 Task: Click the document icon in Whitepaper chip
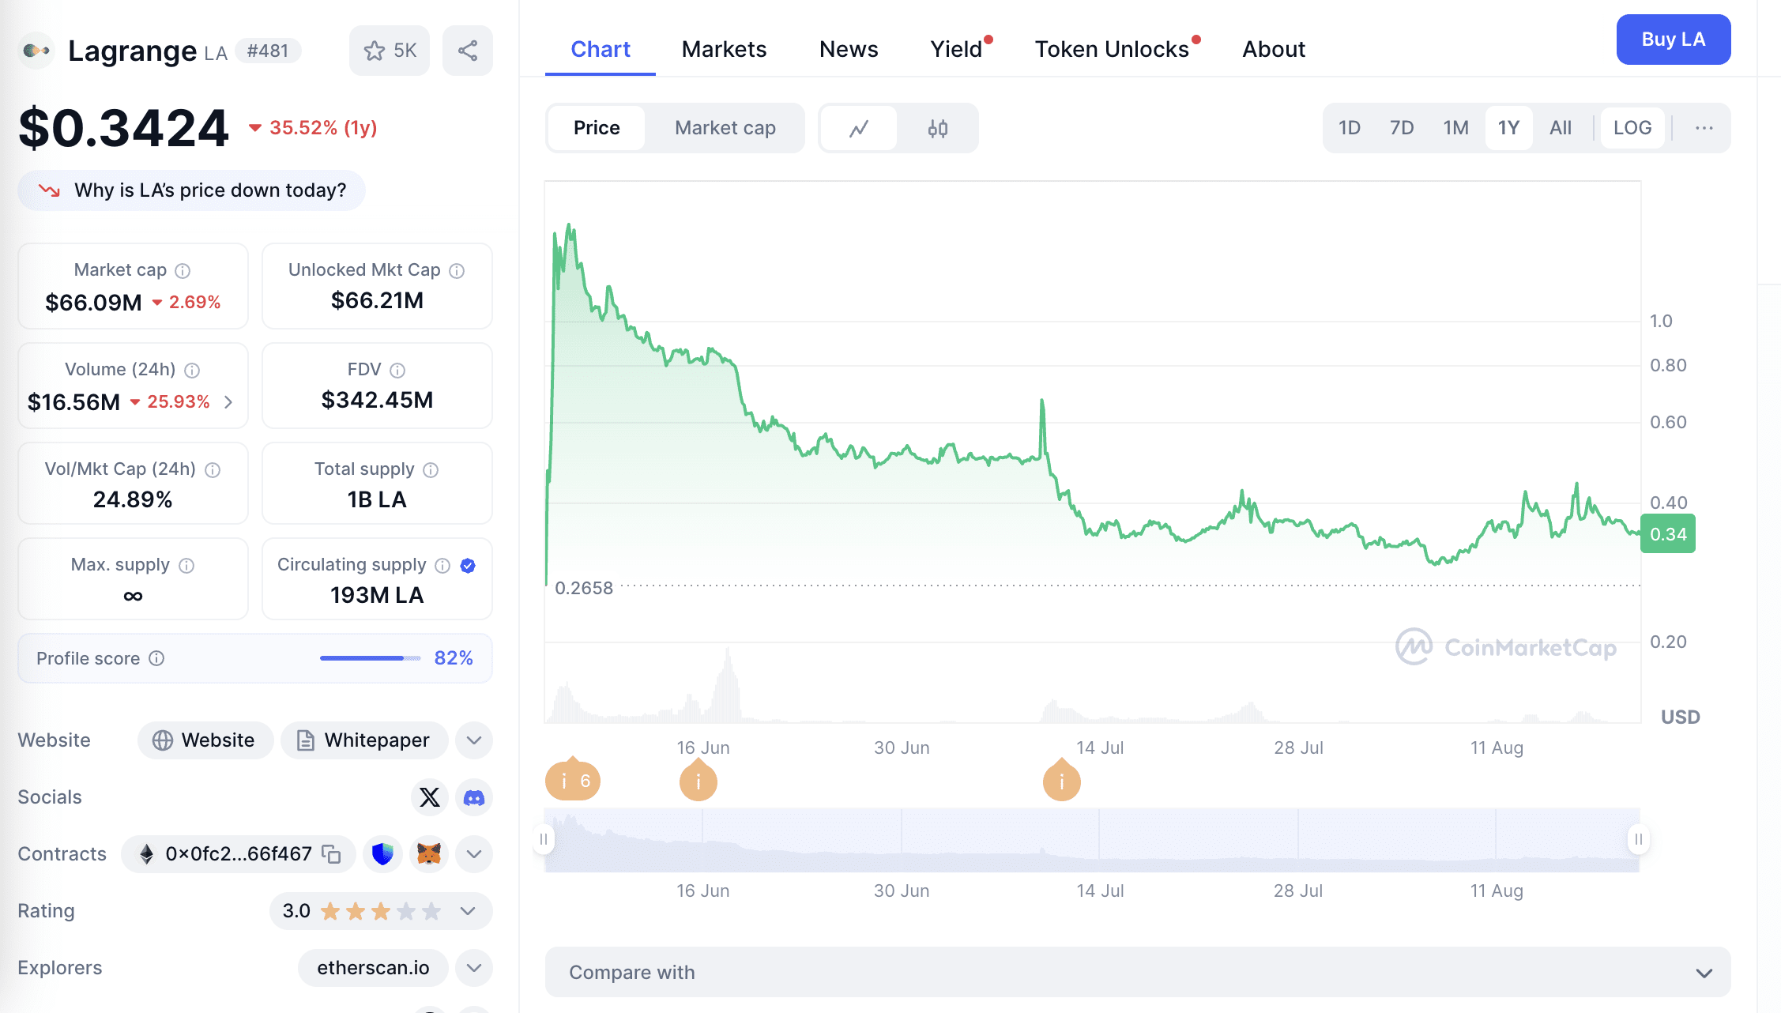click(x=305, y=740)
